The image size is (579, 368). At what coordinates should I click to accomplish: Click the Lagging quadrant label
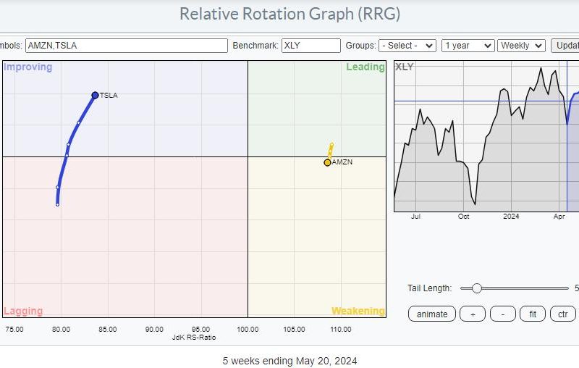pos(23,311)
